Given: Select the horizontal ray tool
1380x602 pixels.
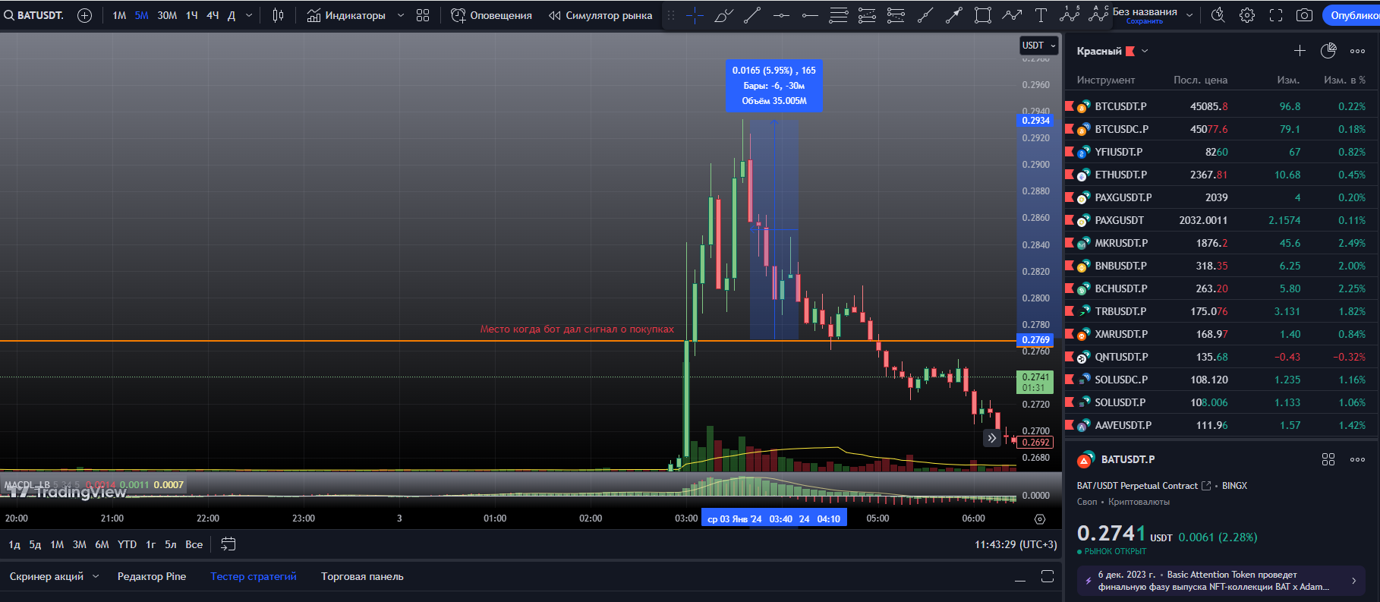Looking at the screenshot, I should pyautogui.click(x=810, y=15).
